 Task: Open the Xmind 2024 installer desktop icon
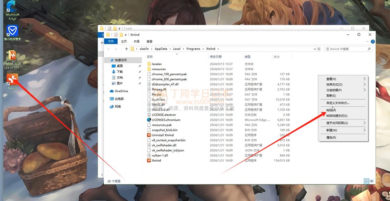[12, 59]
